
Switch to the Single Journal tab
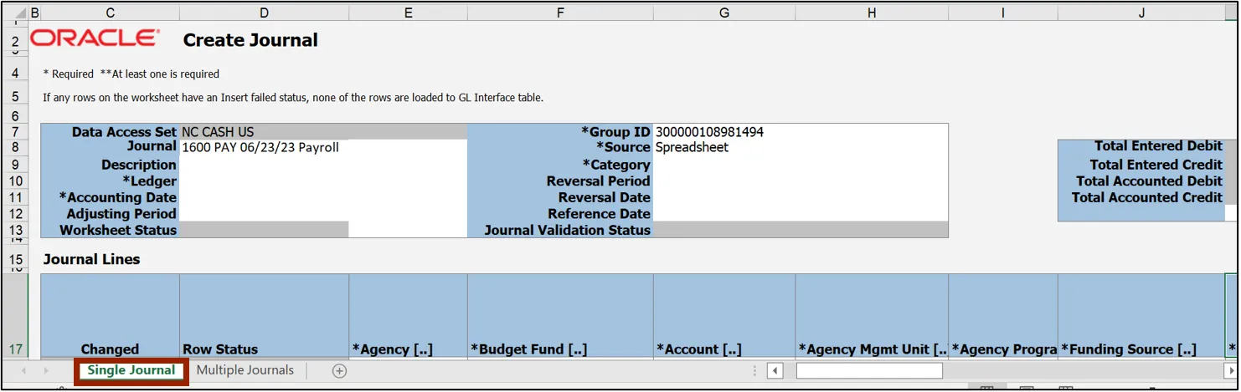pos(131,370)
